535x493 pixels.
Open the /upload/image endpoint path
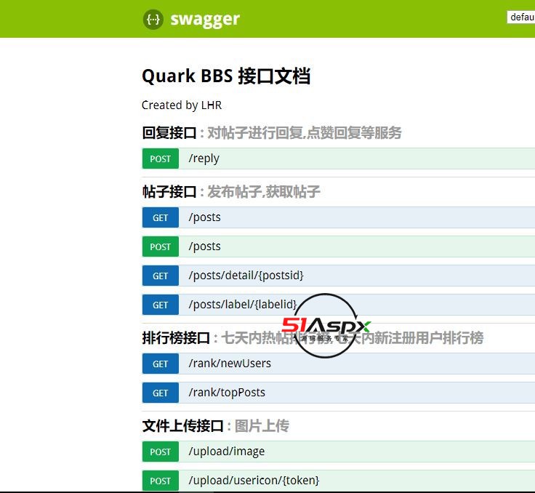227,452
